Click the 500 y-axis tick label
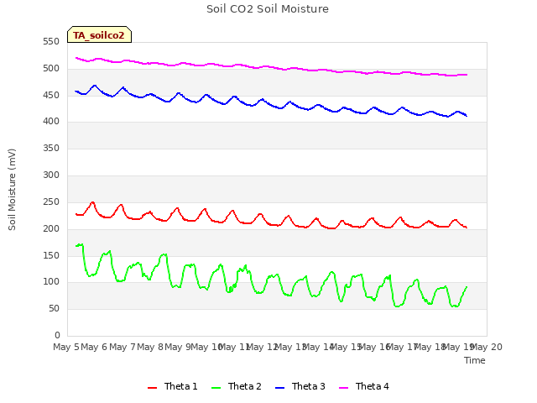537x403 pixels. [51, 69]
